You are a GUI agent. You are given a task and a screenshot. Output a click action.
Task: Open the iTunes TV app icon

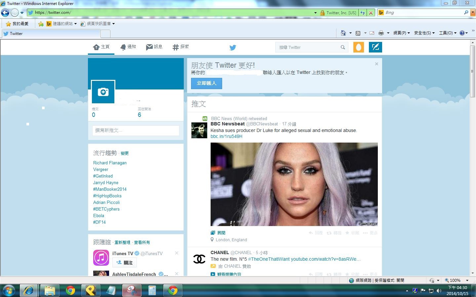click(101, 258)
